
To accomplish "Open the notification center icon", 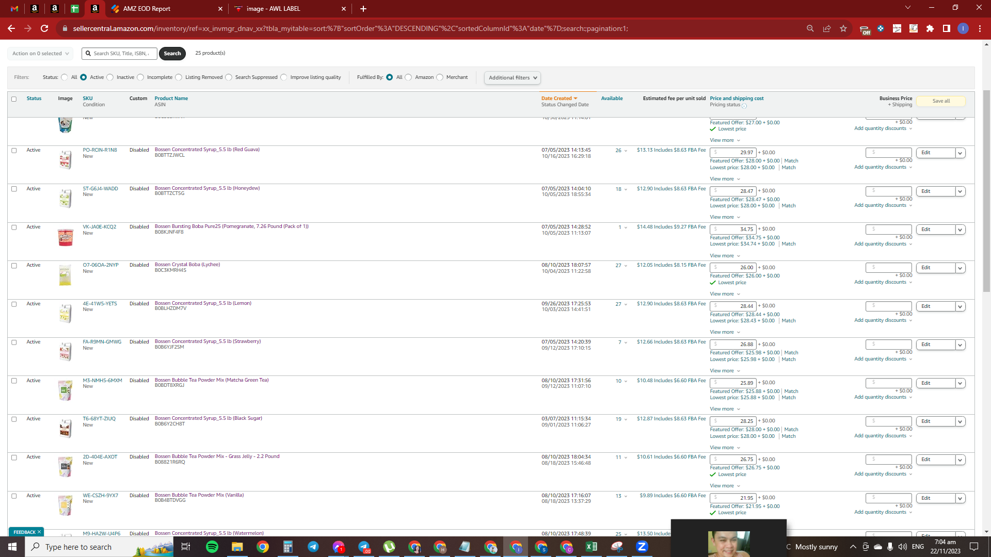I will tap(974, 547).
